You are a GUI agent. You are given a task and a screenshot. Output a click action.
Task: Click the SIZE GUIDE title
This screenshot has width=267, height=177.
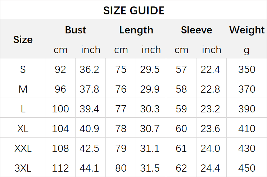point(133,10)
